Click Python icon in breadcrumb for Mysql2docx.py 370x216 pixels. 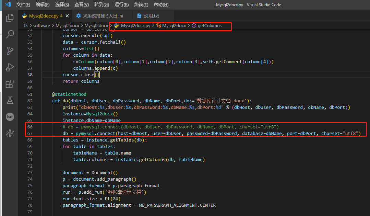[x=116, y=25]
